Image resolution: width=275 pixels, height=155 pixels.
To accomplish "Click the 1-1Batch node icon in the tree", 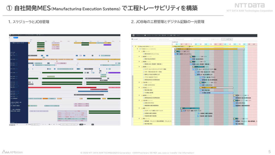I will (140, 49).
